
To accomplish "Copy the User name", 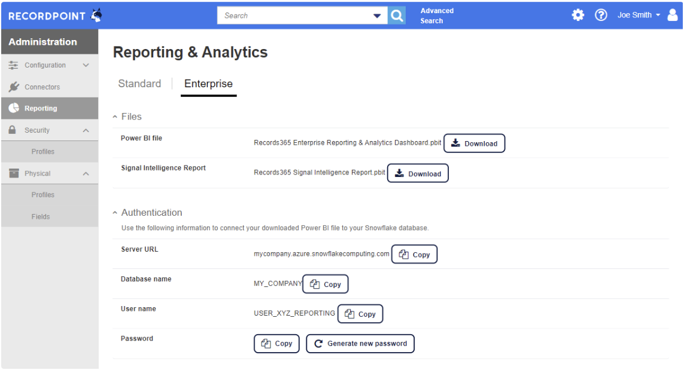I will (x=360, y=314).
